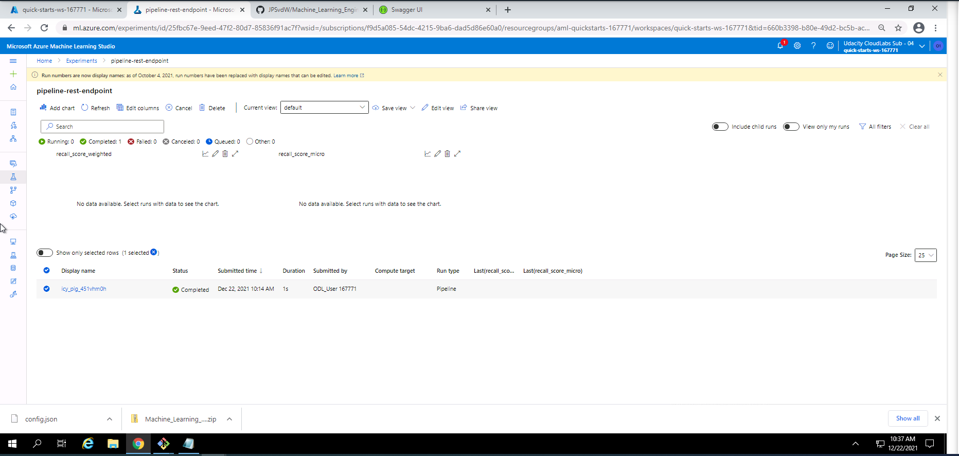959x456 pixels.
Task: Open the Page Size 25 dropdown
Action: (x=925, y=255)
